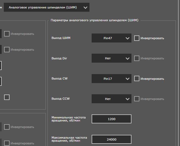180x146 pixels.
Task: Toggle the unlabeled standalone checkbox in left panel
Action: 7,97
